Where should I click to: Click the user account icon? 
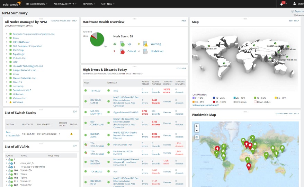(294, 4)
